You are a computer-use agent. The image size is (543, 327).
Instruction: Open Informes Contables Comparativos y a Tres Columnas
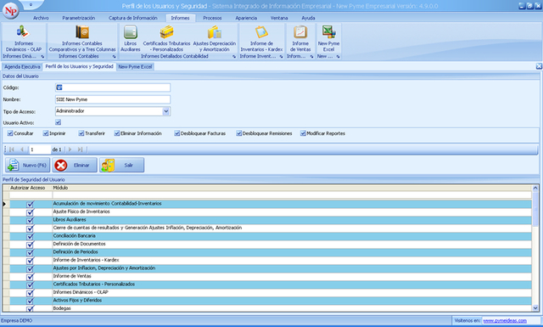pos(82,38)
